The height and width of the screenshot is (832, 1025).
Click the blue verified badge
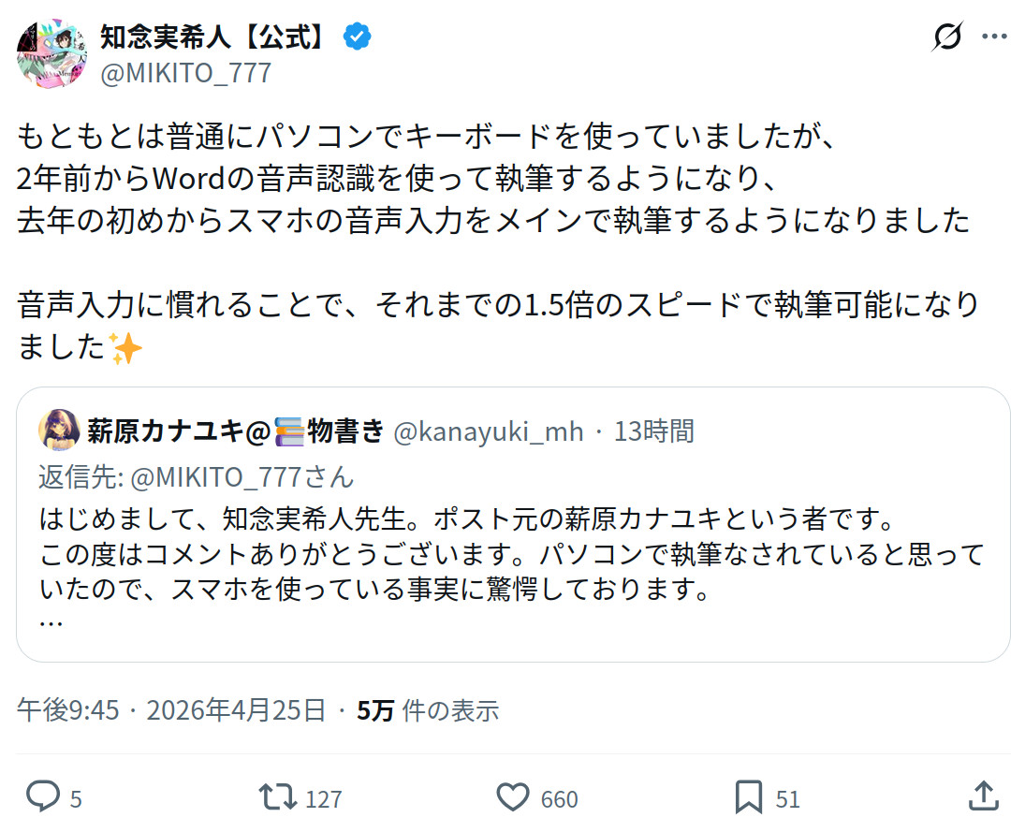point(357,36)
